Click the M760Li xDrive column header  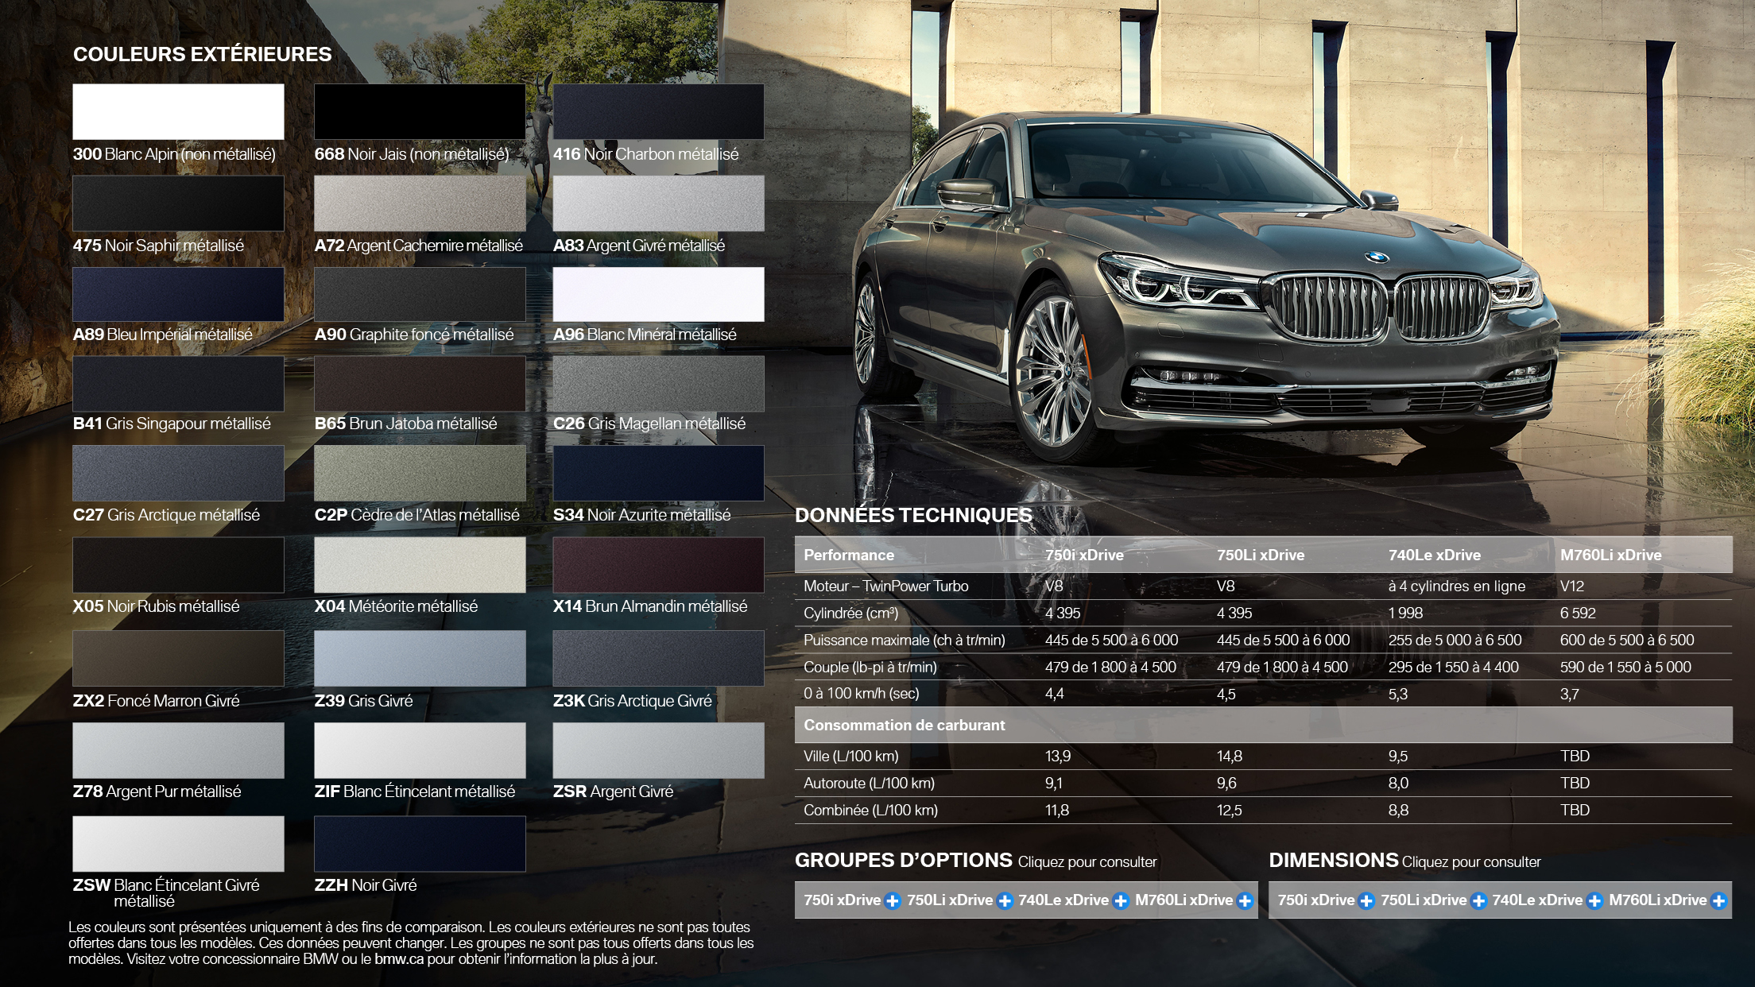[x=1610, y=555]
